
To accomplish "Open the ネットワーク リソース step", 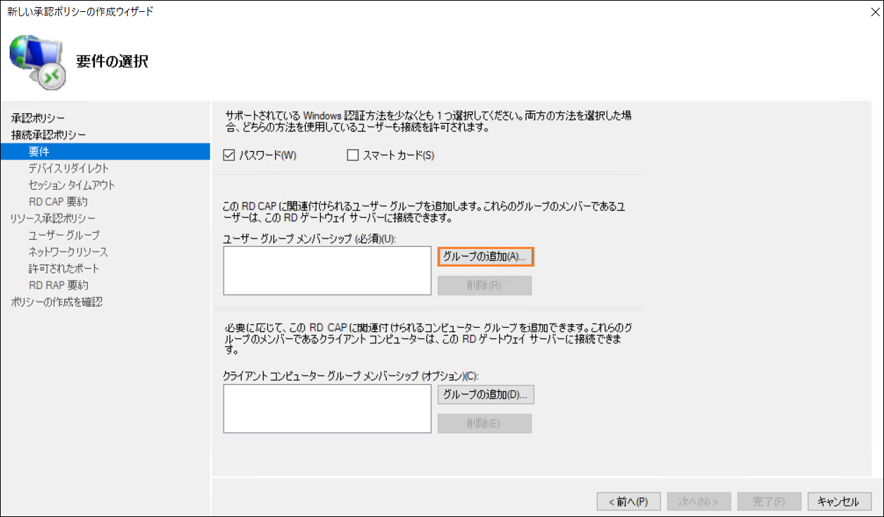I will pos(68,252).
